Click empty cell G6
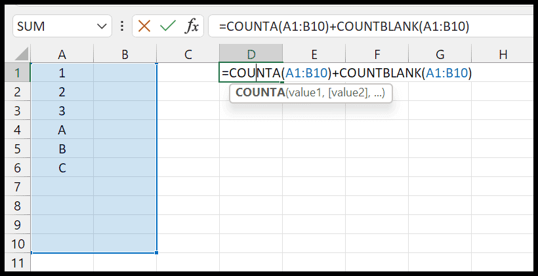 (x=440, y=168)
